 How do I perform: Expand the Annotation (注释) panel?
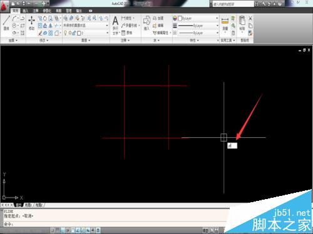point(125,41)
